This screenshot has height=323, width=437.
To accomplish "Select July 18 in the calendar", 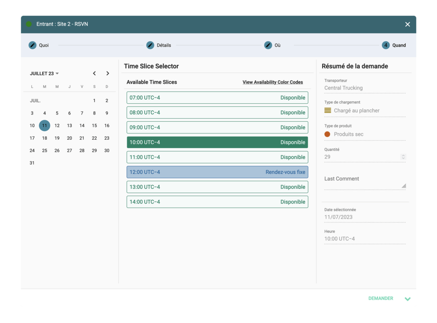I will tap(44, 138).
